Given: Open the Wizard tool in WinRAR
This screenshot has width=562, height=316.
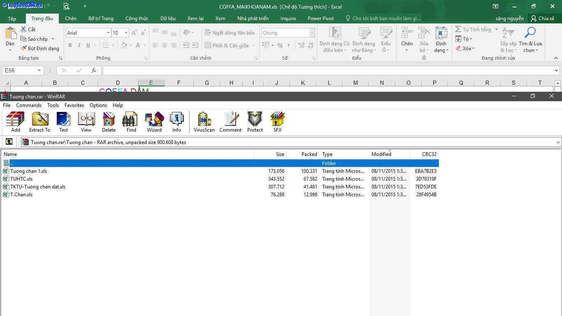Looking at the screenshot, I should click(x=154, y=122).
